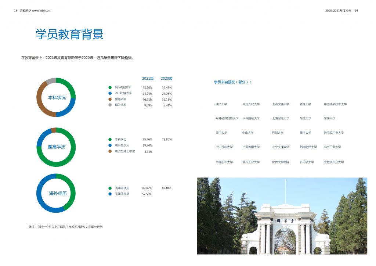Image resolution: width=376 pixels, height=266 pixels.
Task: Click the green dot beside 本科学历
Action: pos(110,139)
